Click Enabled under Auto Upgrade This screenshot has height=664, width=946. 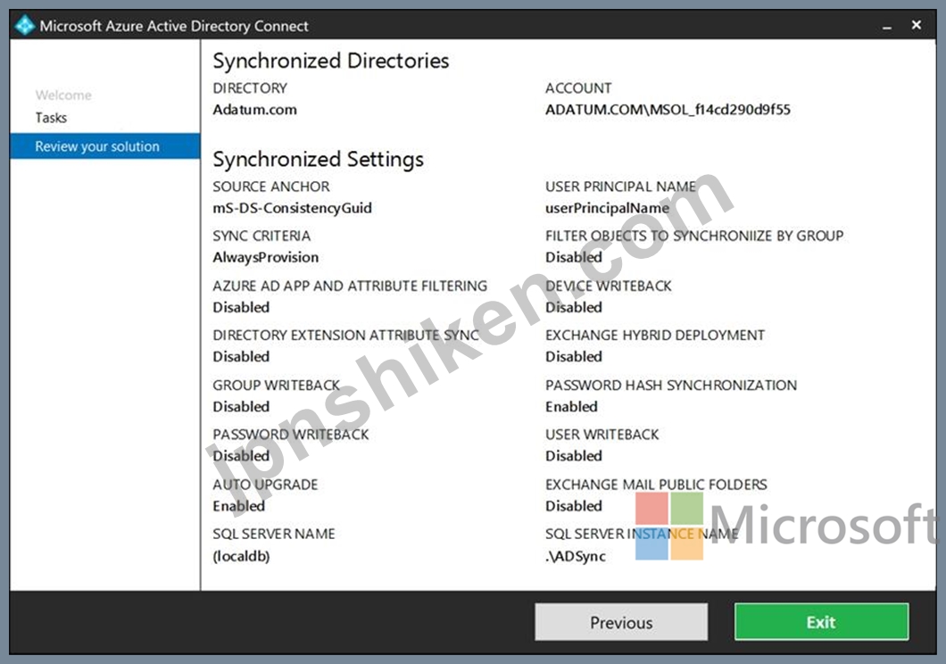tap(238, 507)
